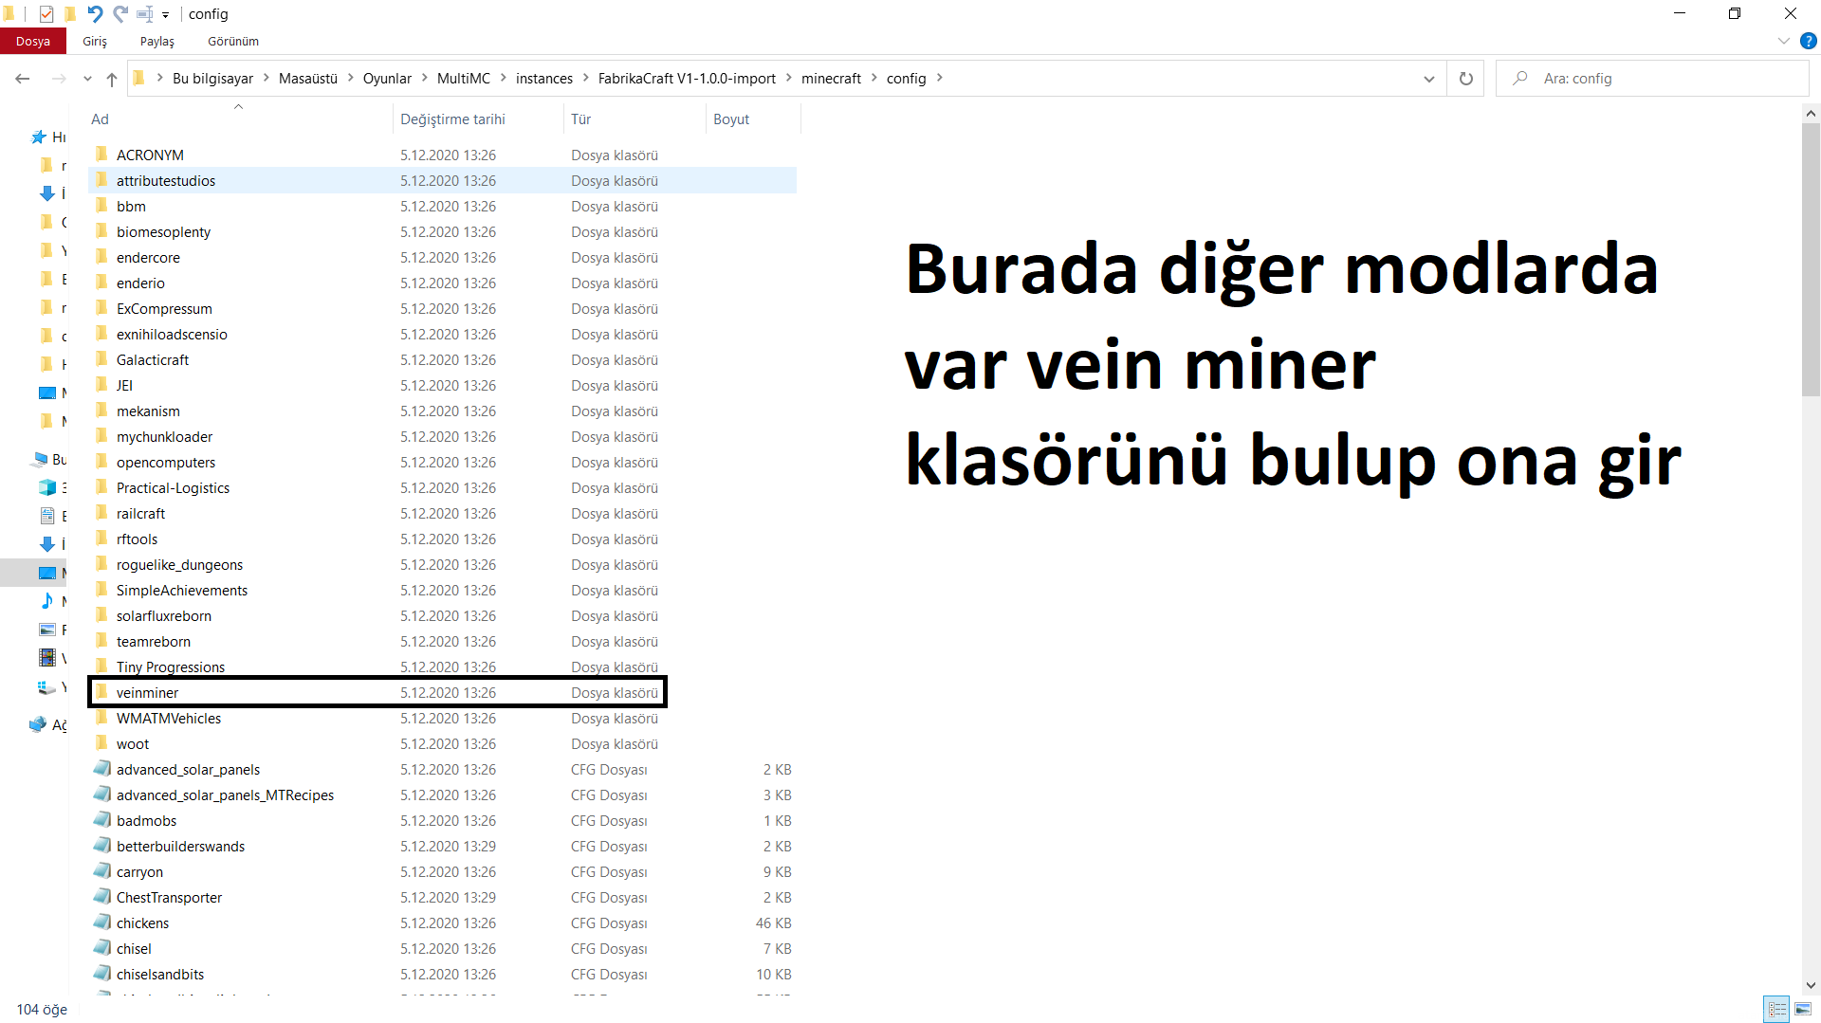The image size is (1821, 1023).
Task: Open 3D Objects cube in navigation pane
Action: [x=46, y=487]
